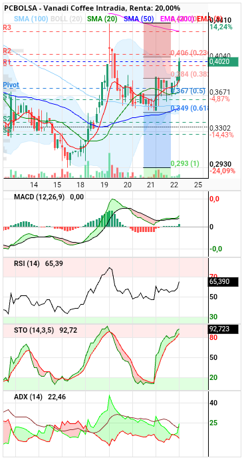Click the green 0,4020 current price tag
The height and width of the screenshot is (460, 244).
(223, 61)
